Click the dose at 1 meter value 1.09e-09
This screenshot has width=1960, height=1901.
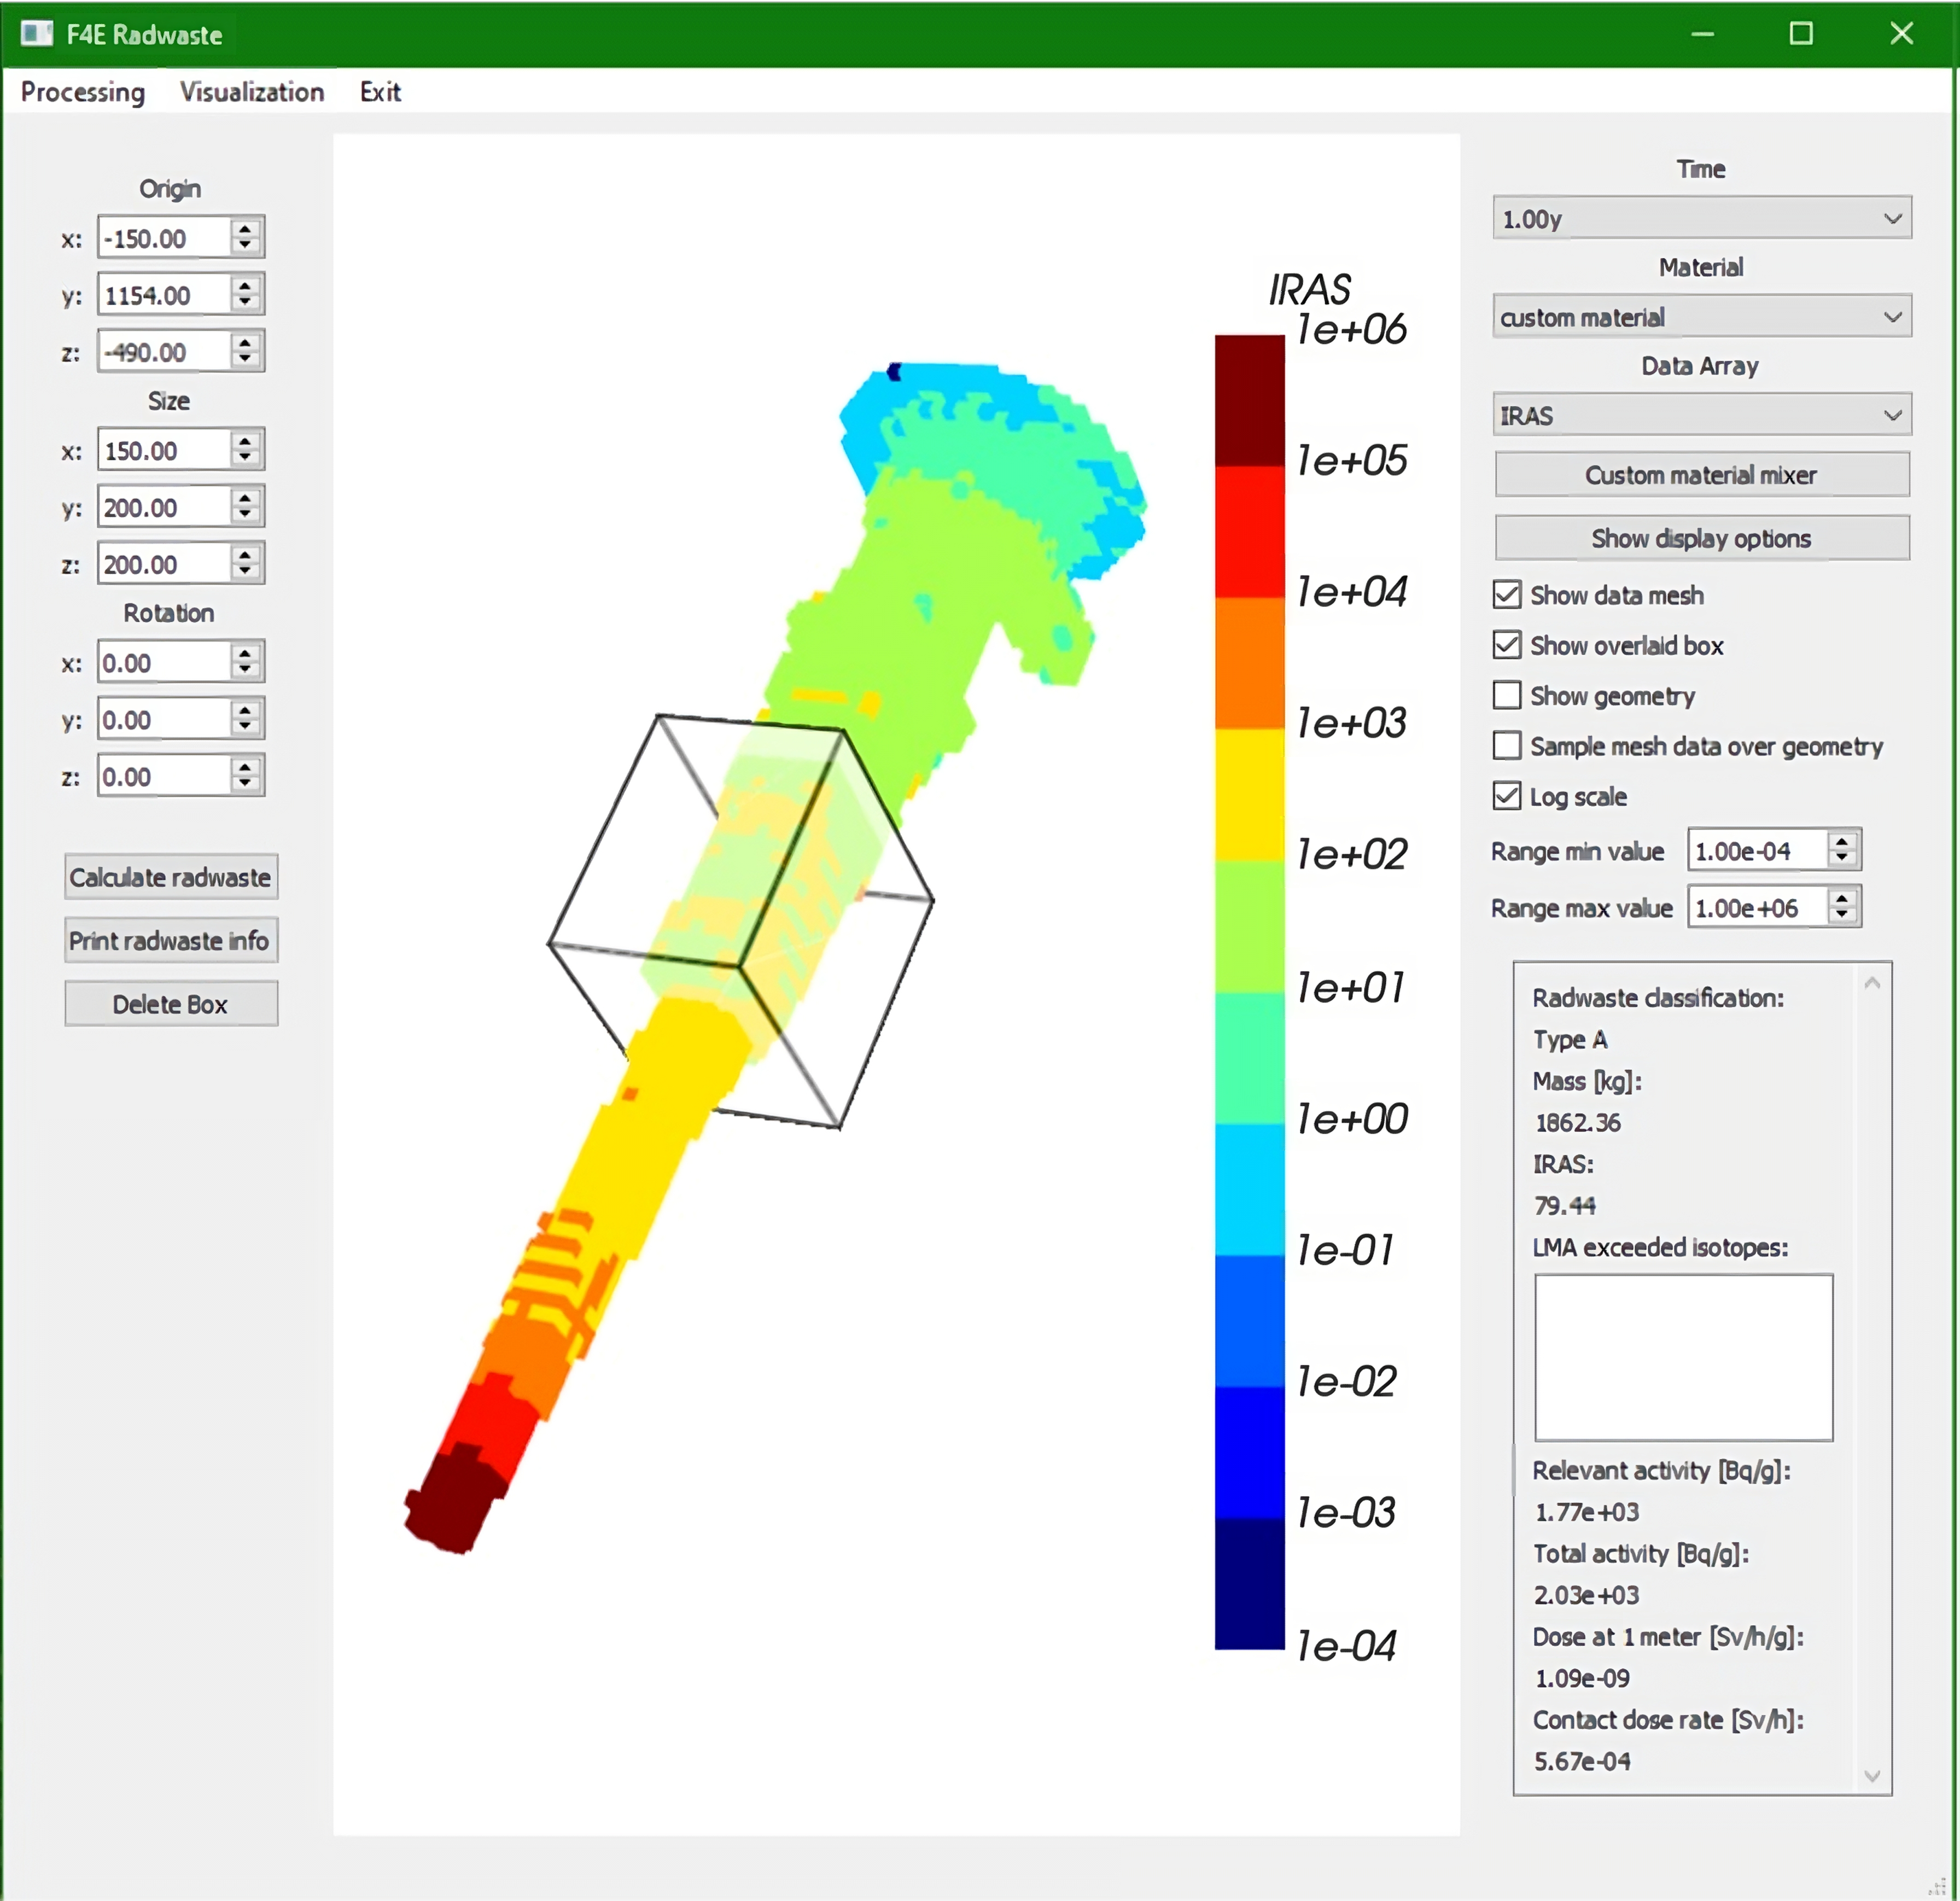(1583, 1678)
